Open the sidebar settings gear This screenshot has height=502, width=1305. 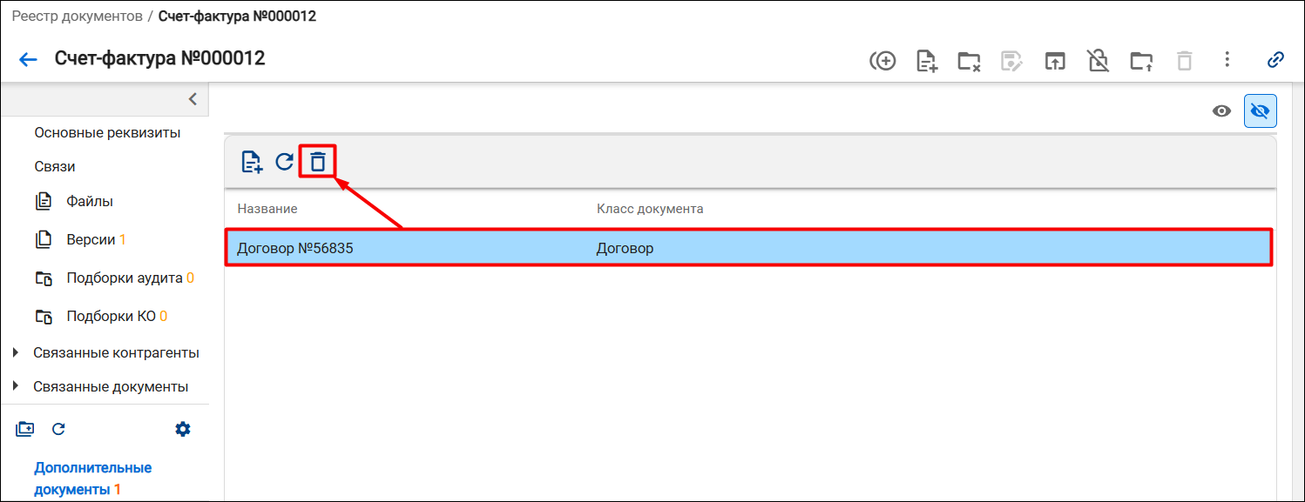tap(183, 429)
